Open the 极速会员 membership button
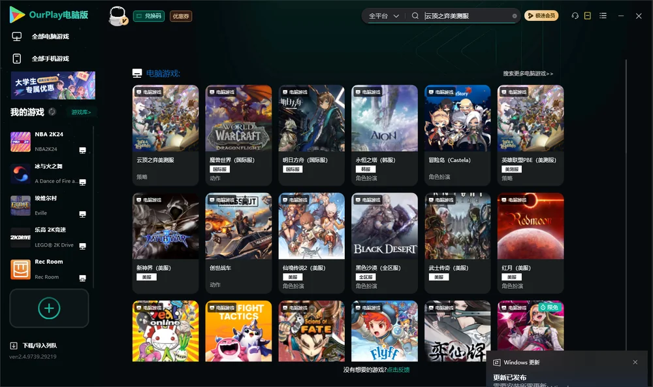Screen dimensions: 653x387 [541, 16]
